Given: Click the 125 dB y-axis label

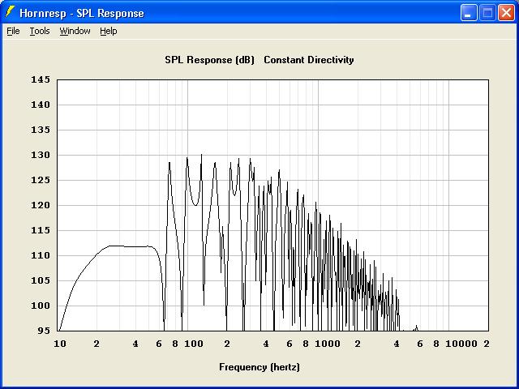Looking at the screenshot, I should coord(41,180).
